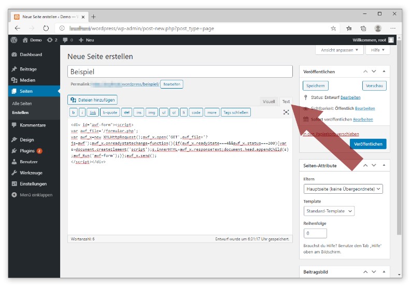Click the WordPress logo in admin bar
The height and width of the screenshot is (286, 410).
pyautogui.click(x=14, y=40)
